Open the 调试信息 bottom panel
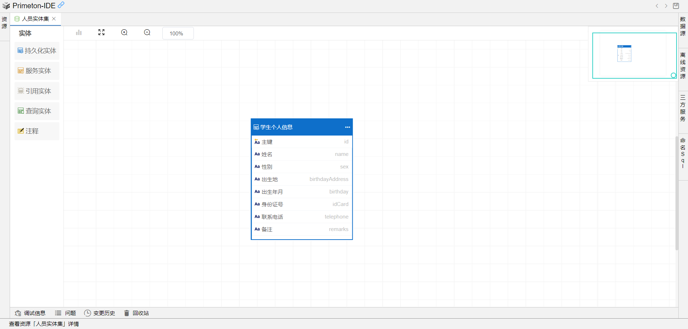The height and width of the screenshot is (329, 688). click(x=30, y=313)
